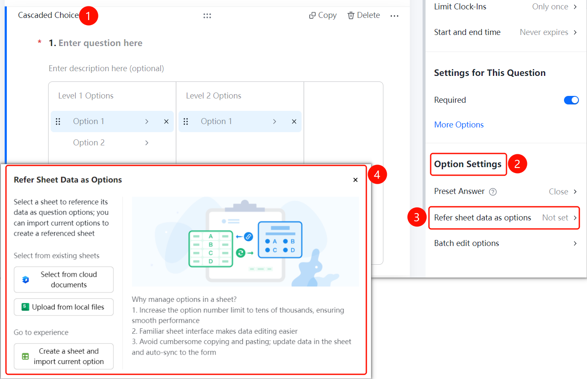Open the Limit Clock-Ins setting
The image size is (587, 379).
tap(506, 7)
